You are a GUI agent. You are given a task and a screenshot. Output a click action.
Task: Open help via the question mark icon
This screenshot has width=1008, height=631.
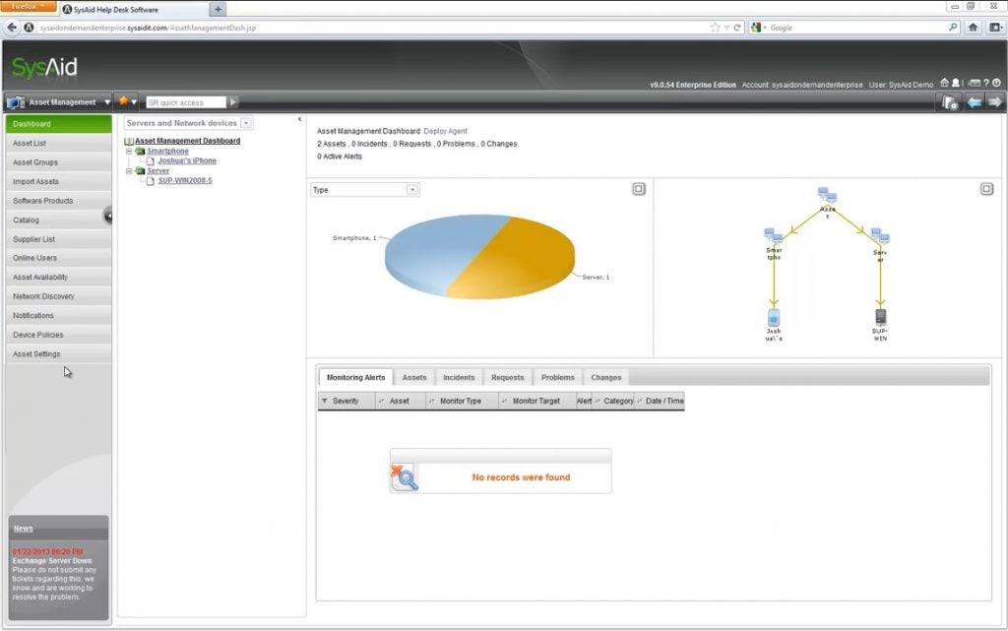click(x=986, y=83)
